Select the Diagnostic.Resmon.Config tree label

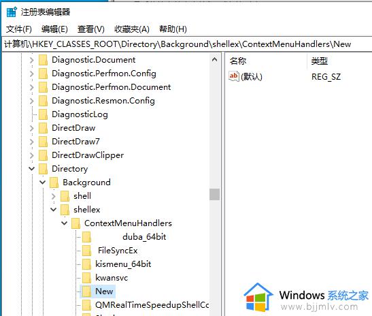(103, 101)
